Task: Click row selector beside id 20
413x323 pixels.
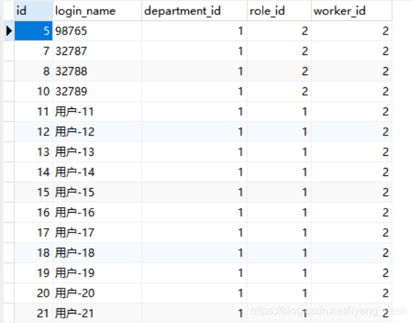Action: point(9,293)
